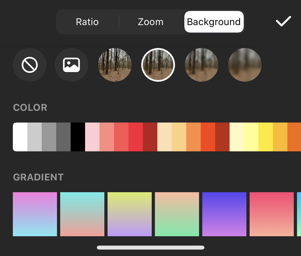The height and width of the screenshot is (256, 301).
Task: Switch to the Ratio tab
Action: (x=87, y=22)
